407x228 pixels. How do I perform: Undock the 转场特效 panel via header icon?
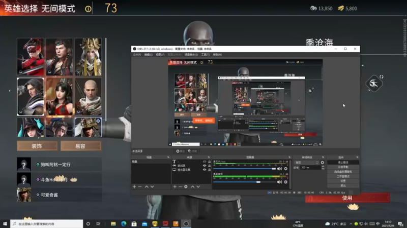323,157
